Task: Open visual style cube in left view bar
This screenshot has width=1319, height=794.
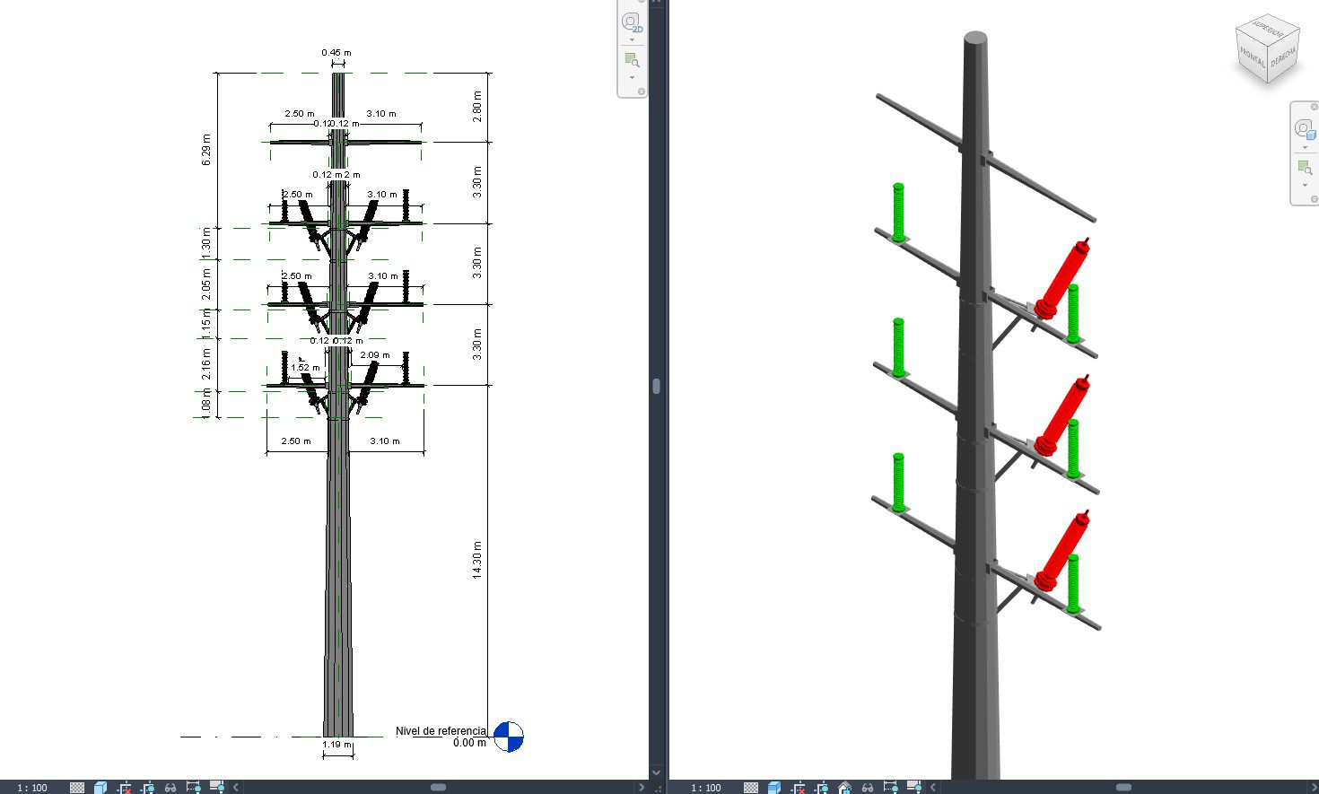Action: 100,788
